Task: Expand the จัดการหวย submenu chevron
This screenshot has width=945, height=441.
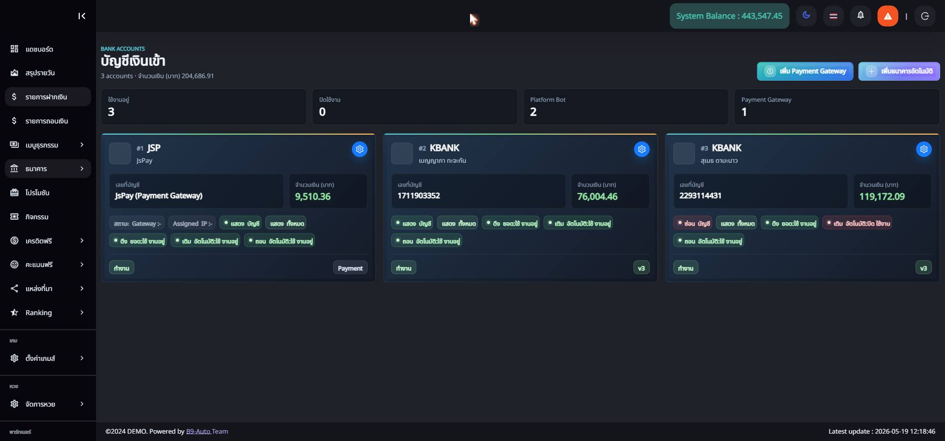Action: 82,404
